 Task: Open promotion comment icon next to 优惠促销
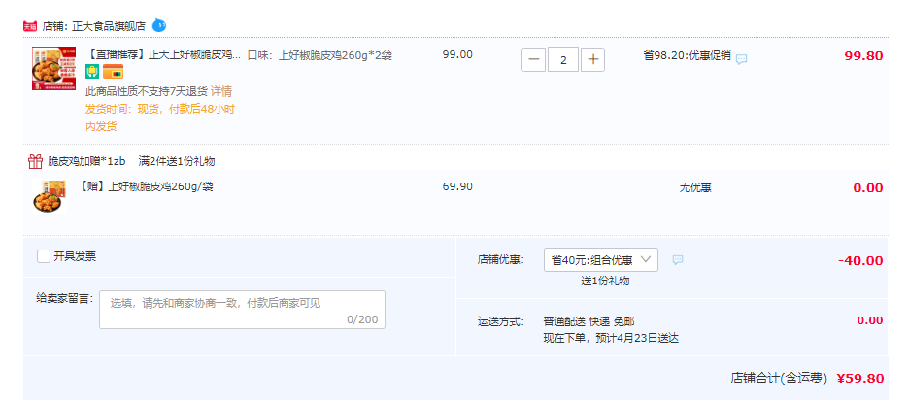(x=741, y=59)
